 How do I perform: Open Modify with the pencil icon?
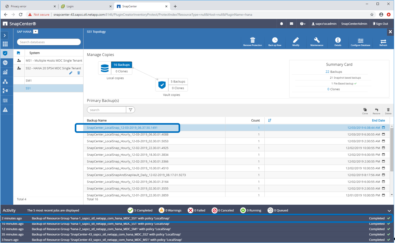tap(296, 40)
